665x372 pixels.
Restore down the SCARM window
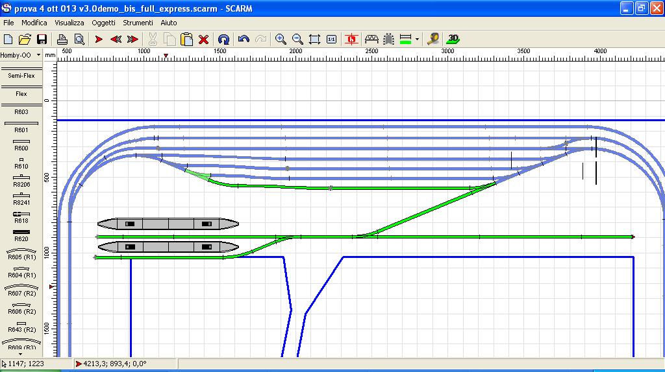(x=641, y=8)
